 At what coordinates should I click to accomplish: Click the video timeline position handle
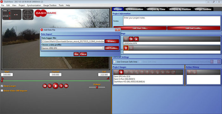tap(2, 81)
